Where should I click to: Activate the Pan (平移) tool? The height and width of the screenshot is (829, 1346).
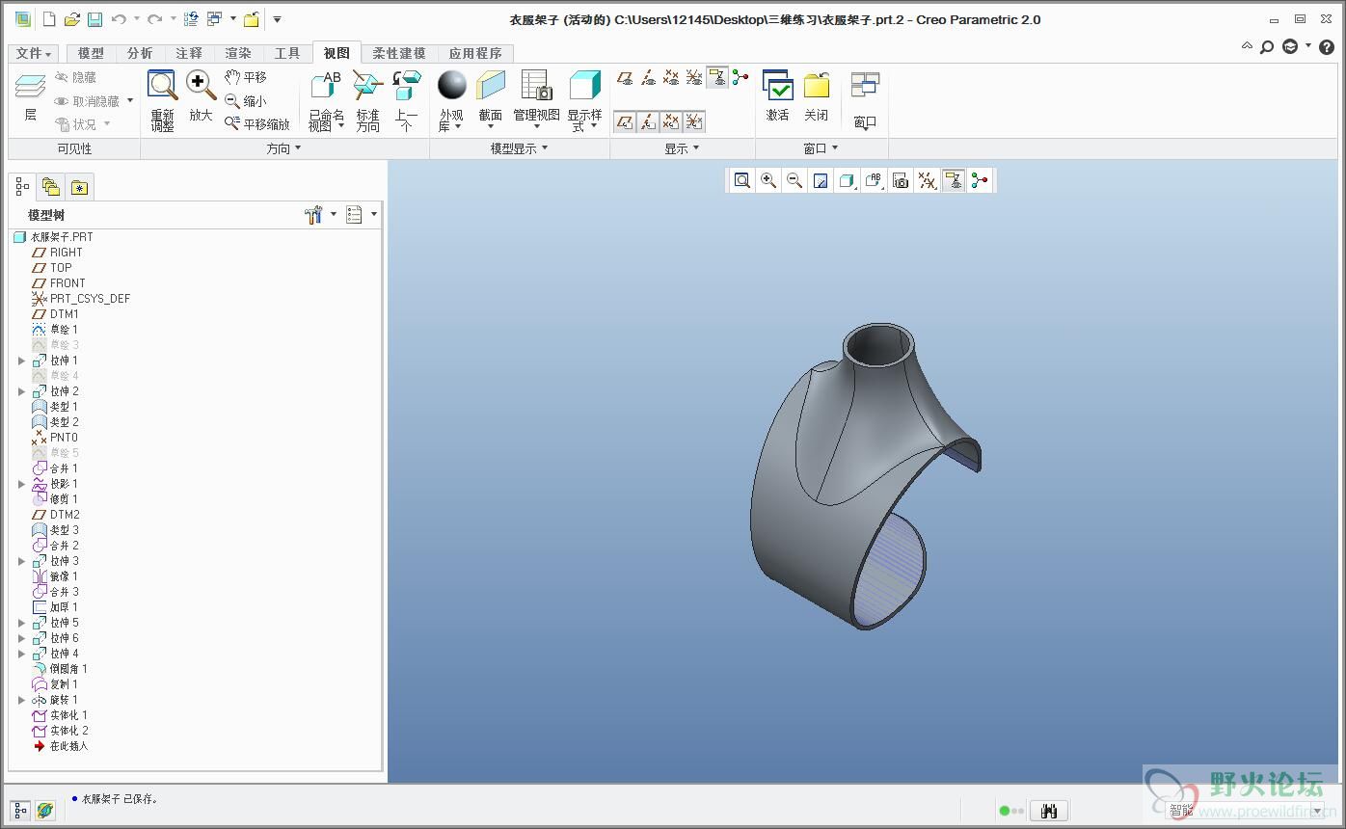point(245,77)
